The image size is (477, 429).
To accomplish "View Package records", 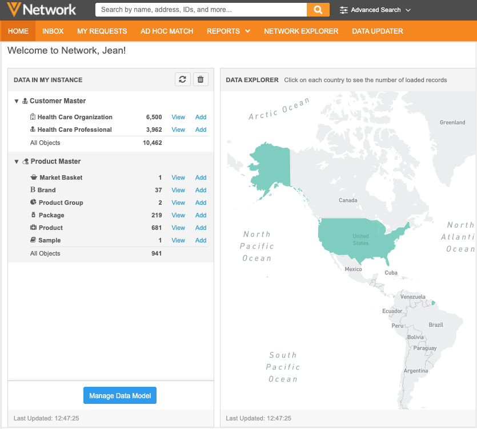I will 178,215.
